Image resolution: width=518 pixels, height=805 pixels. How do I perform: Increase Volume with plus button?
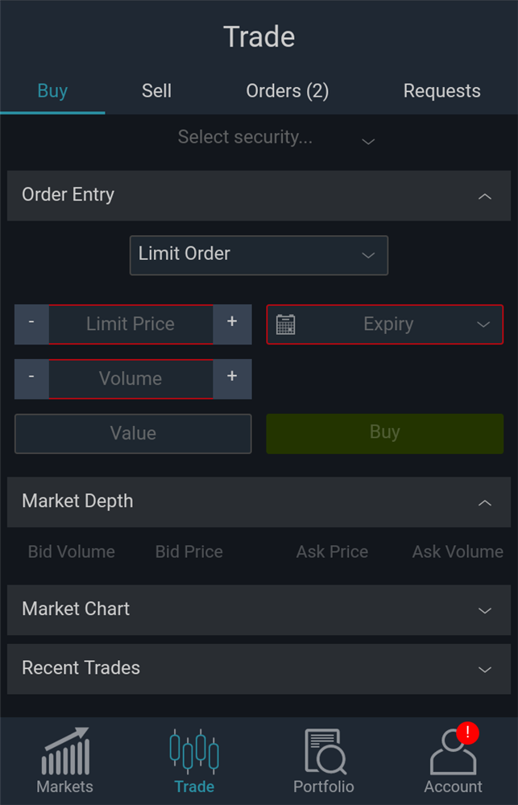232,378
